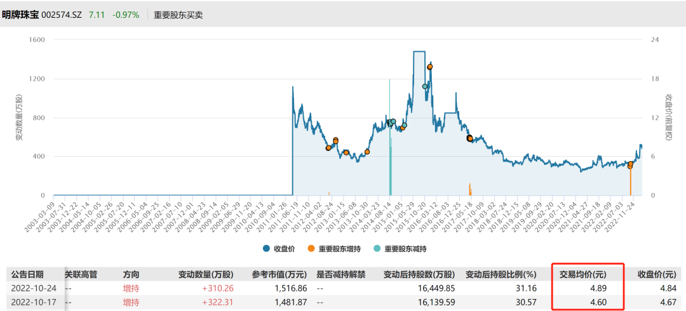This screenshot has height=311, width=686.
Task: Select the orange marker near 2022-11-24
Action: coord(630,165)
